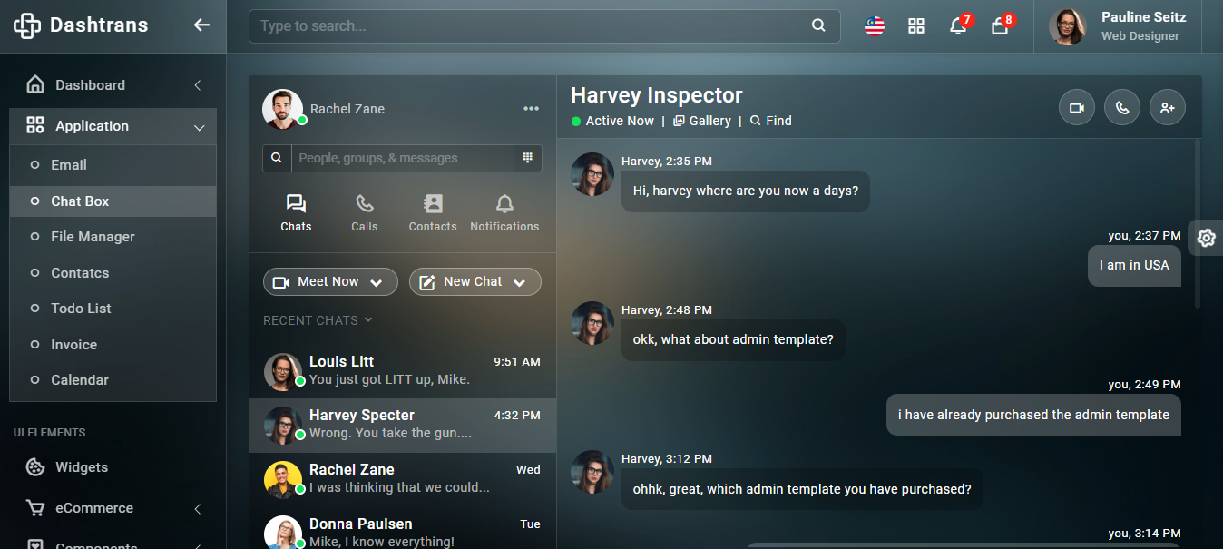
Task: Collapse sidebar with the back arrow
Action: tap(201, 25)
